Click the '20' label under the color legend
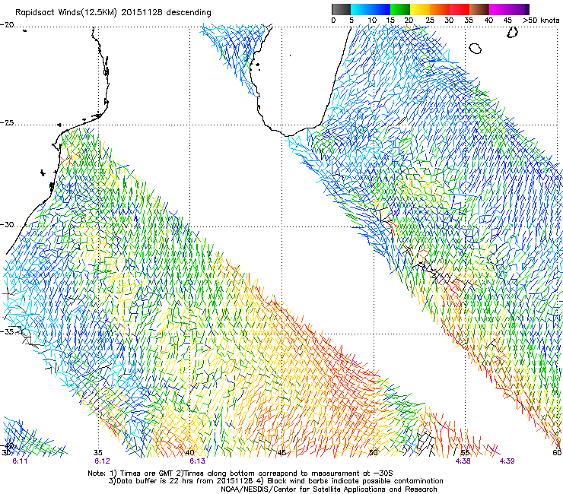 tap(409, 20)
